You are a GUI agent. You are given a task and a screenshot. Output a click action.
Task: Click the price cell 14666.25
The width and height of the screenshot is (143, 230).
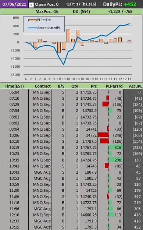(x=88, y=215)
